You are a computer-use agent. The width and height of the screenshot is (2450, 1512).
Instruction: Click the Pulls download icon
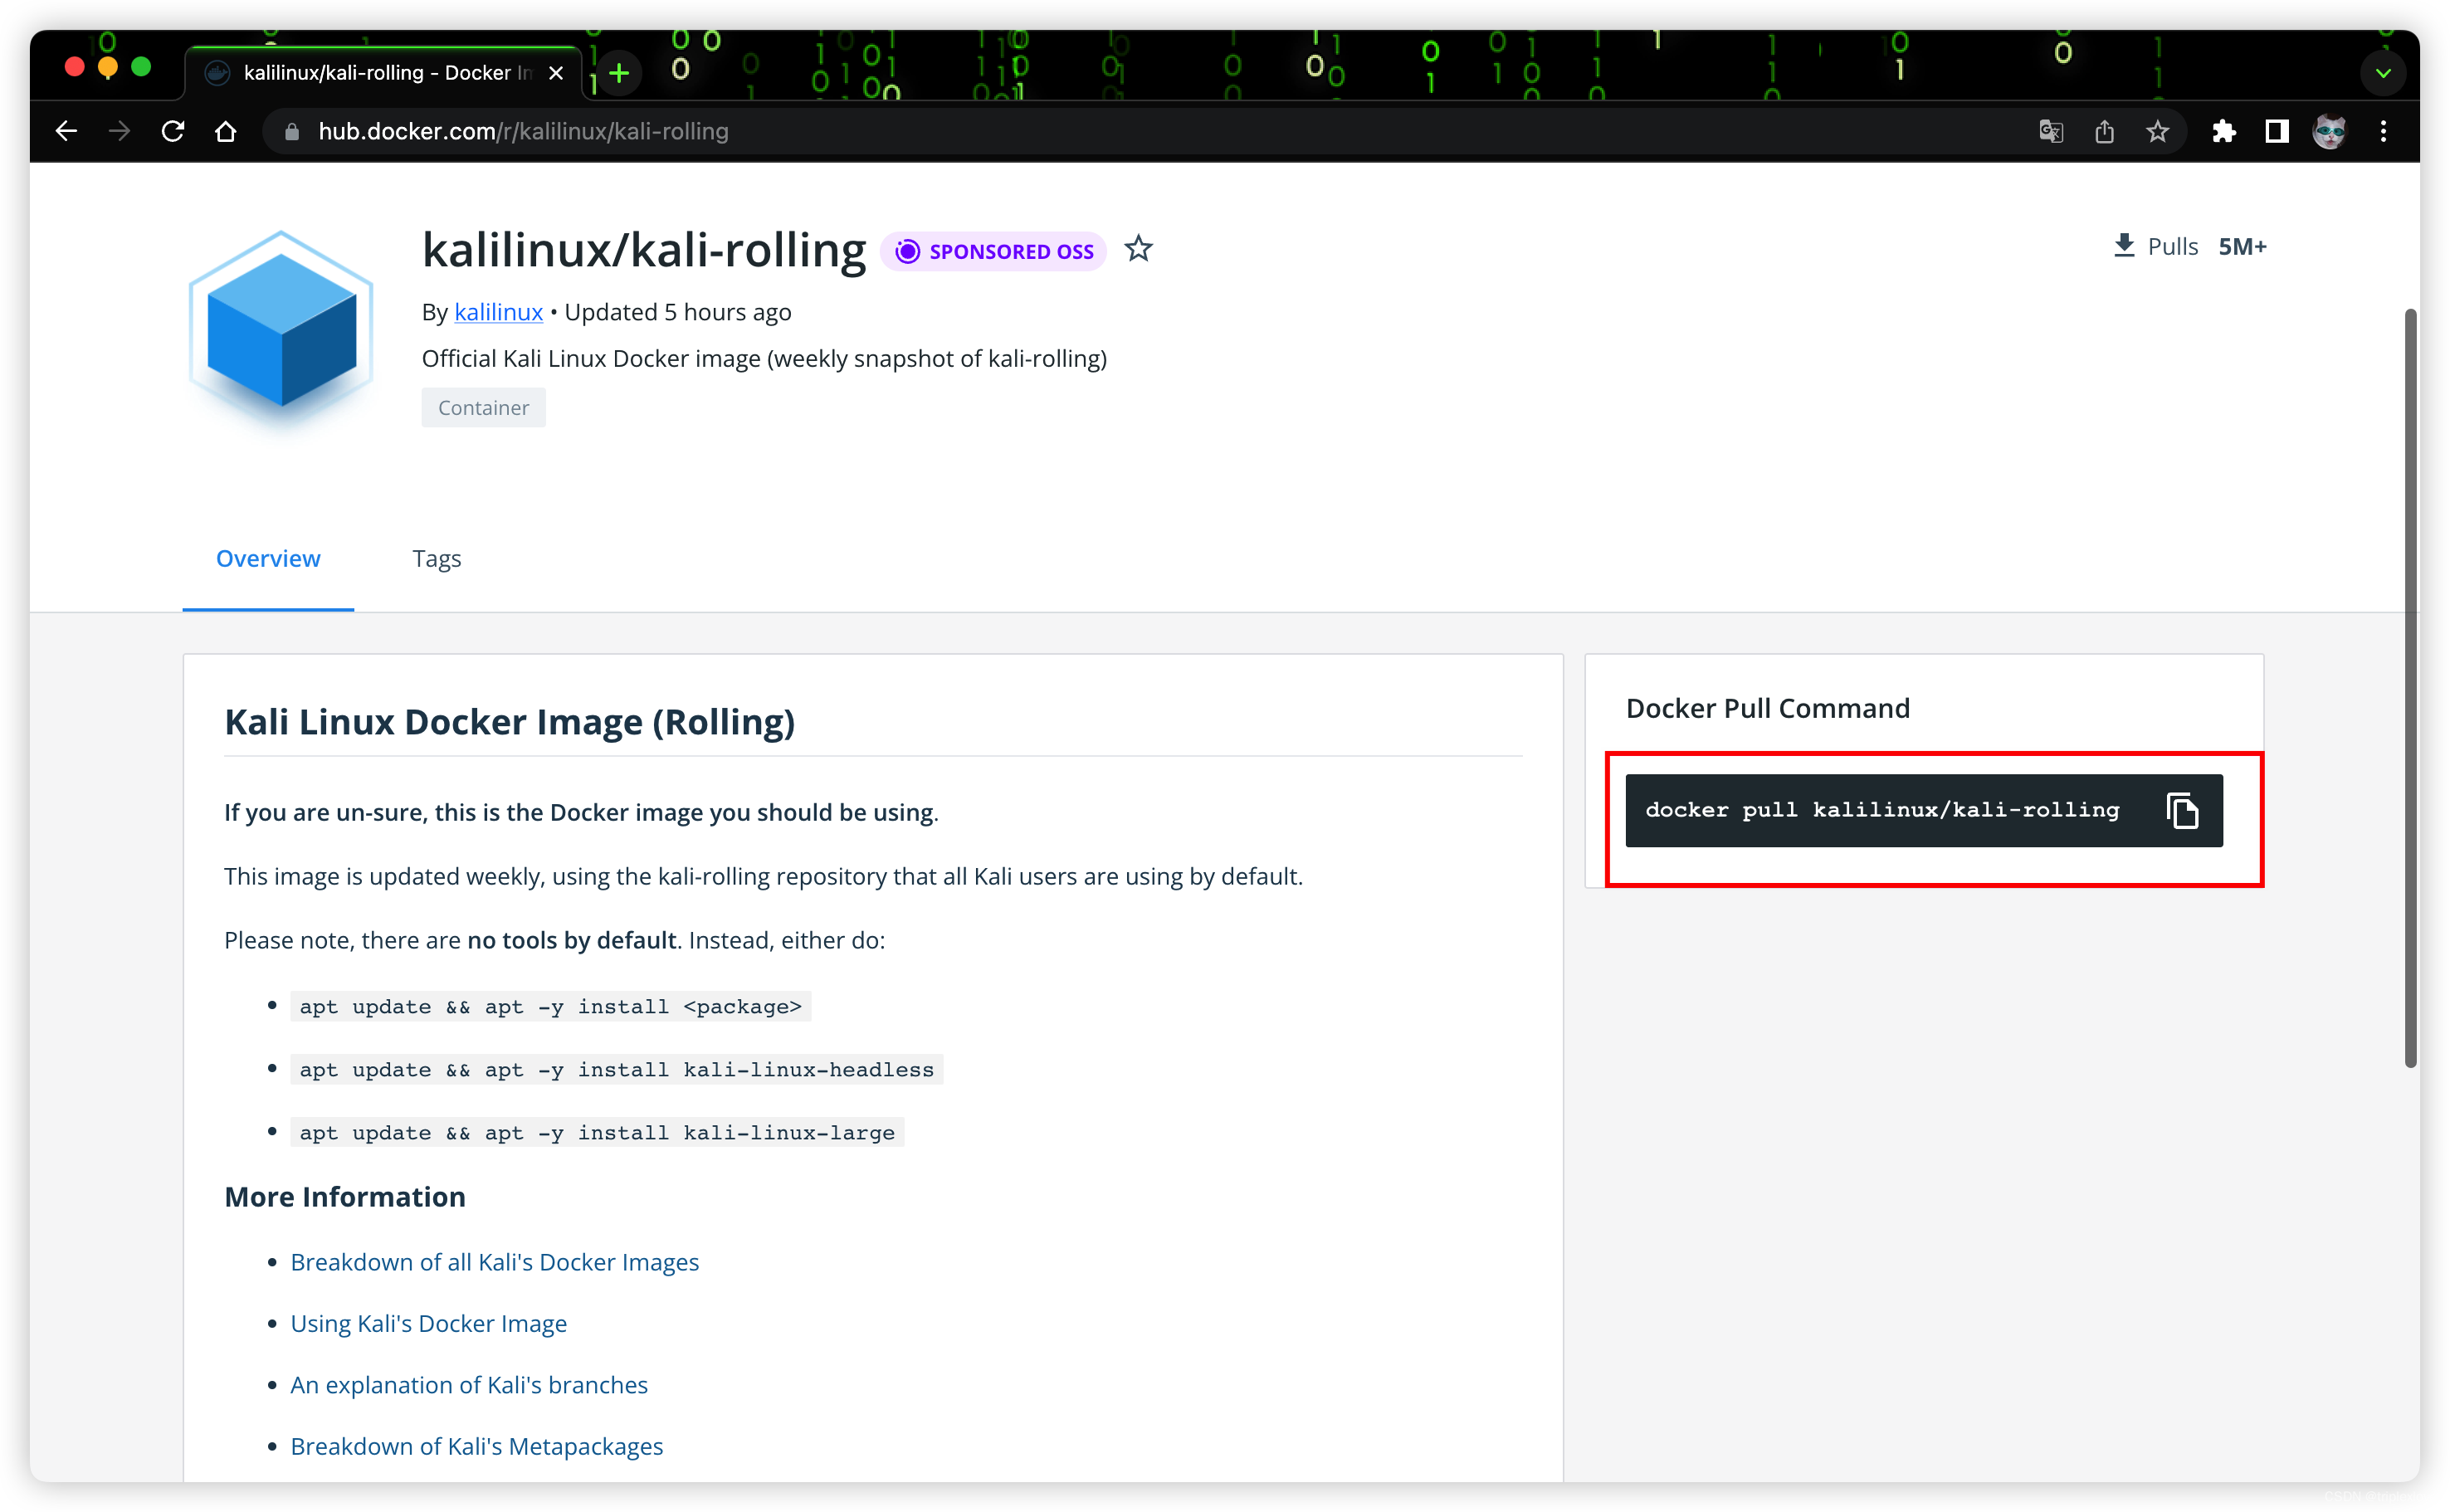(2124, 246)
